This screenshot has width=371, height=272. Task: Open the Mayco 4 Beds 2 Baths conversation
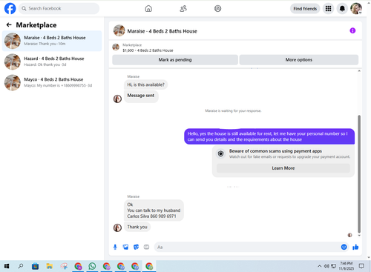point(52,82)
